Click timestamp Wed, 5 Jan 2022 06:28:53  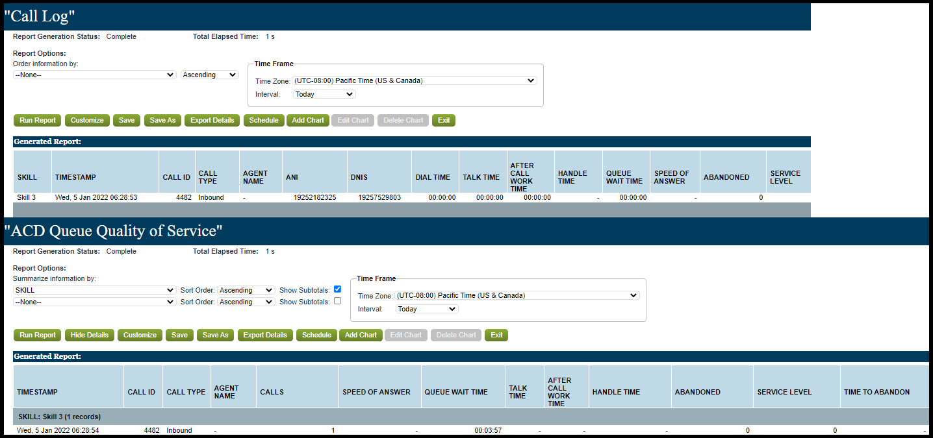[96, 197]
